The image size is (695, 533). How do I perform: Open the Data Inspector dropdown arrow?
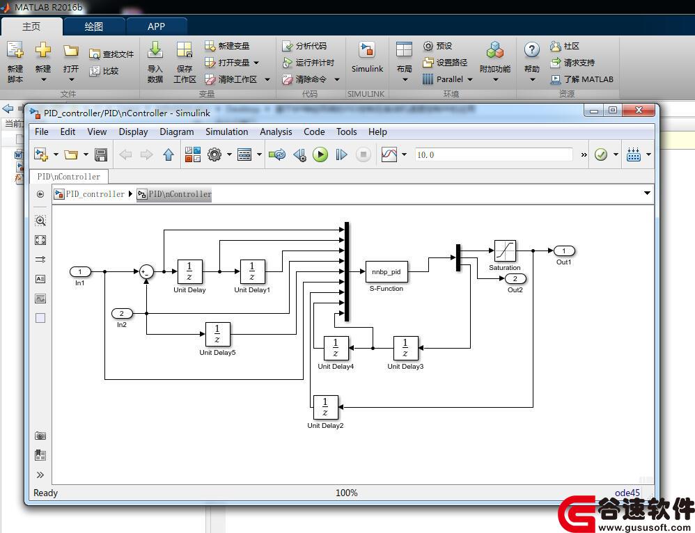404,154
